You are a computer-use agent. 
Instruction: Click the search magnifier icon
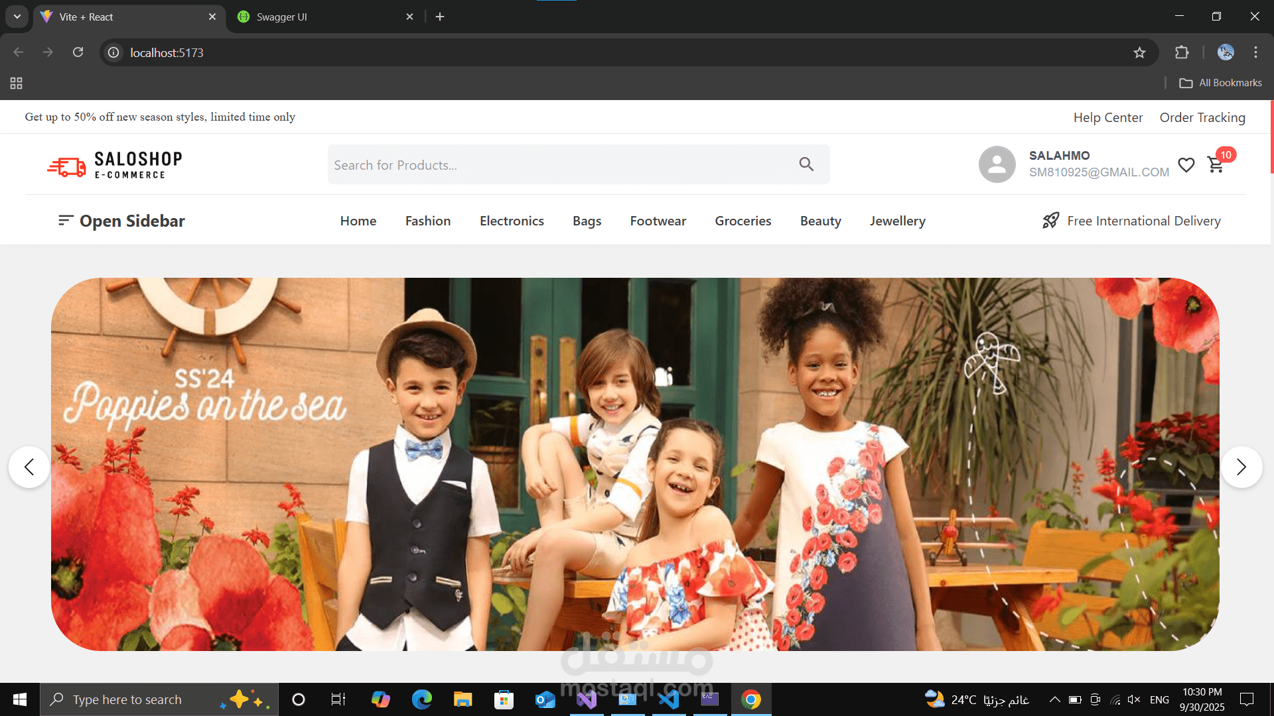click(806, 164)
